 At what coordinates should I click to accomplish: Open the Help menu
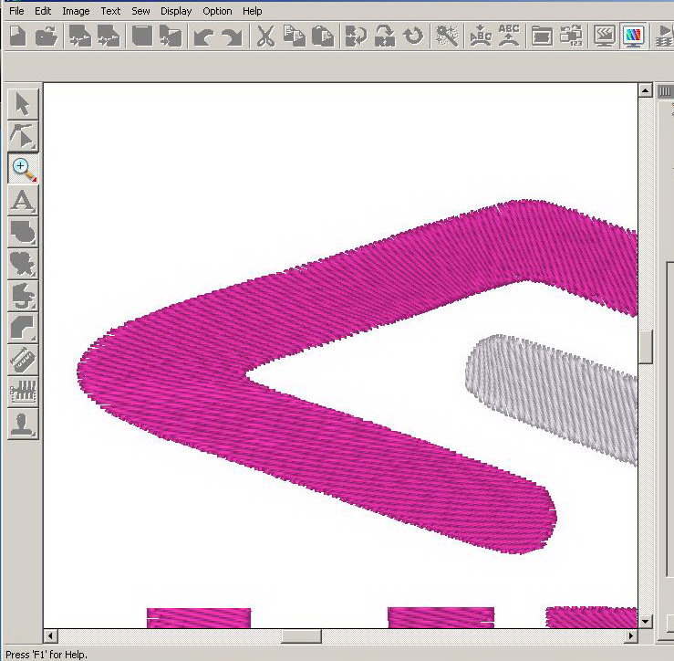253,11
